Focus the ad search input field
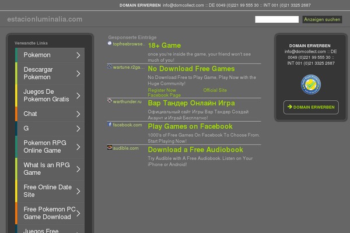The height and width of the screenshot is (233, 350). coord(276,19)
